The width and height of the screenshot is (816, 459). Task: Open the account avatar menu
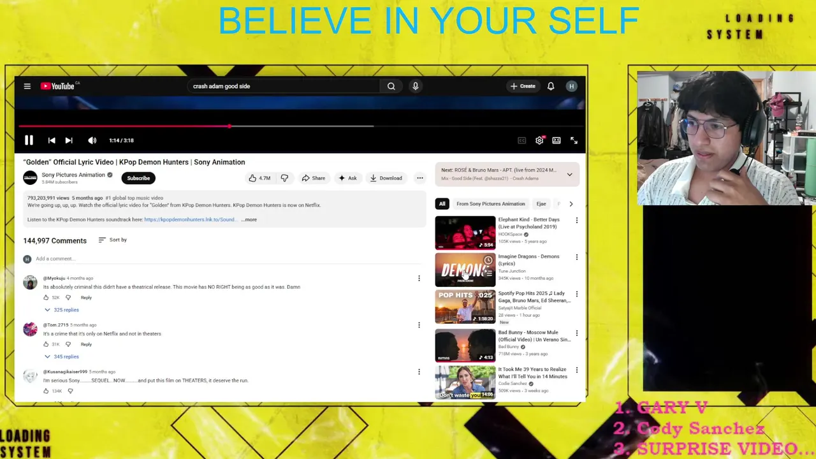[572, 86]
